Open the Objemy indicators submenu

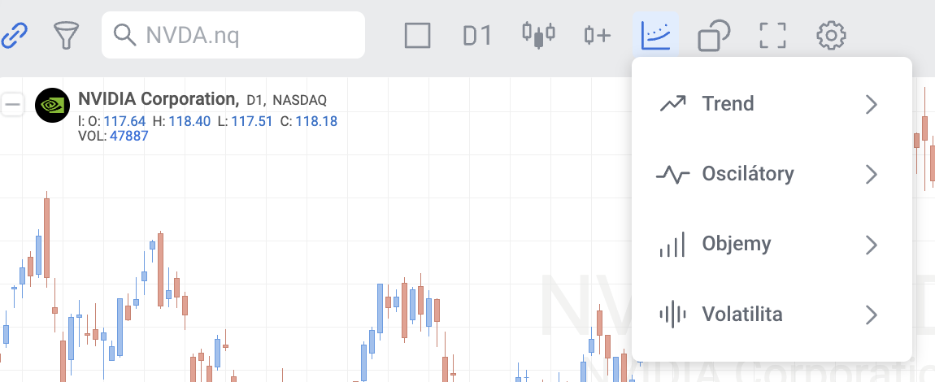pos(772,245)
